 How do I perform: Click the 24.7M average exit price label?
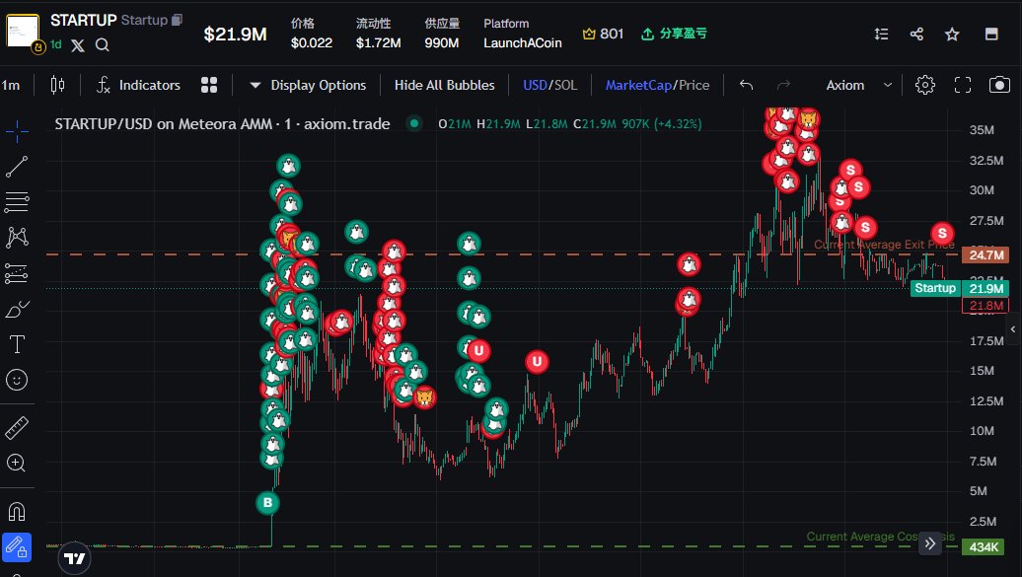click(x=985, y=254)
